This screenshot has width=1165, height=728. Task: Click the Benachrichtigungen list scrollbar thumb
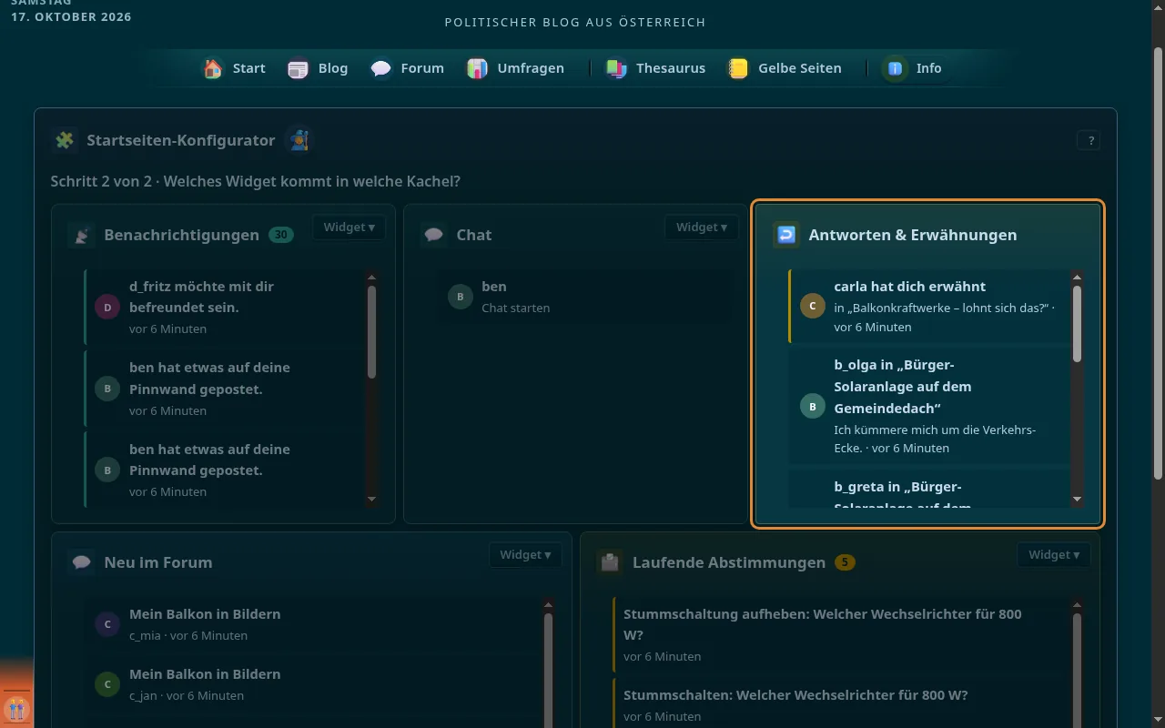371,332
